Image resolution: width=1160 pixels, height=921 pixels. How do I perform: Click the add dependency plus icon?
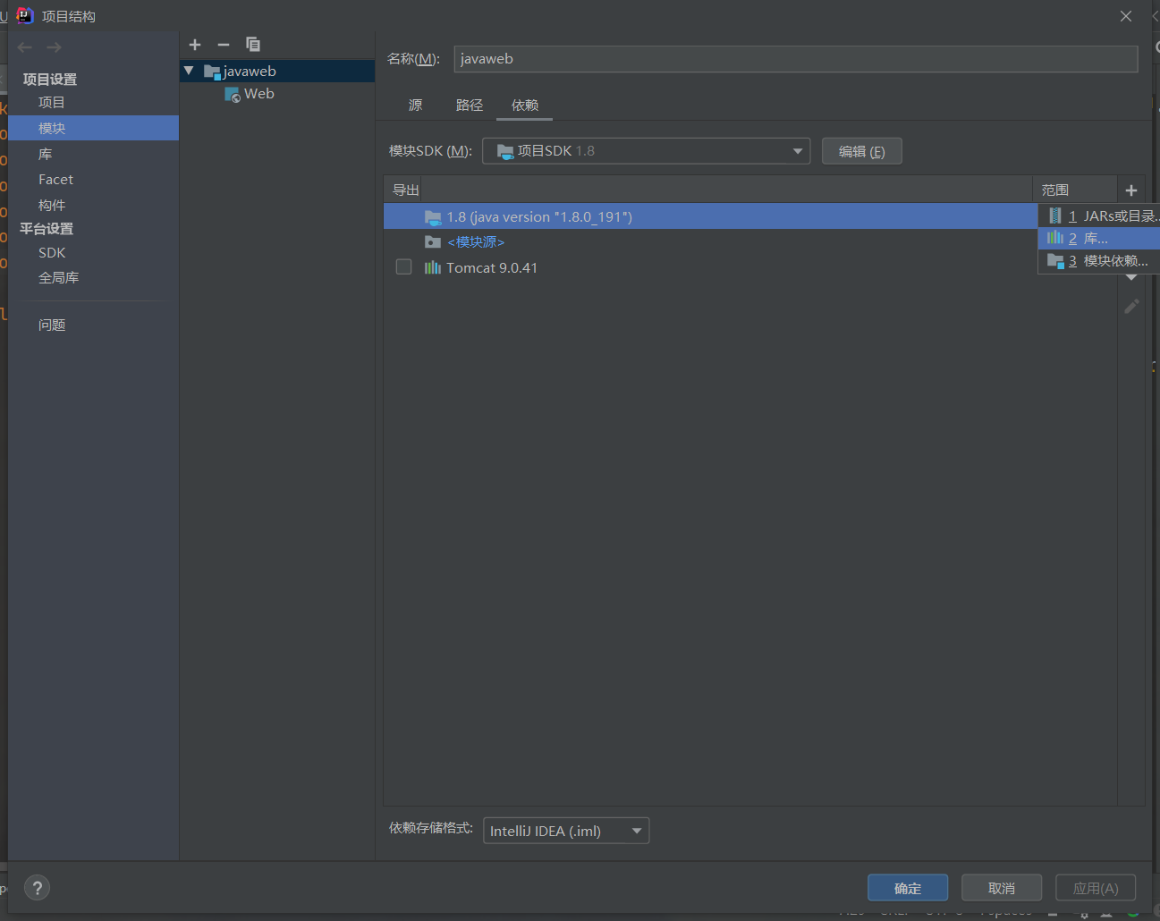1131,190
